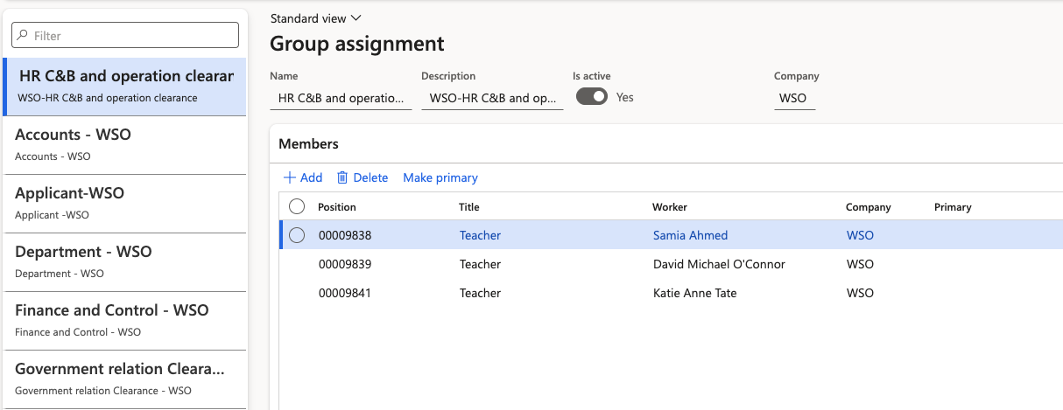Select Department - WSO group

(x=125, y=262)
